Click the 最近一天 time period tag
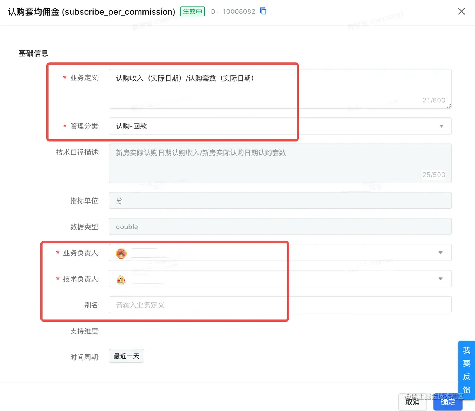This screenshot has width=475, height=411. point(127,356)
